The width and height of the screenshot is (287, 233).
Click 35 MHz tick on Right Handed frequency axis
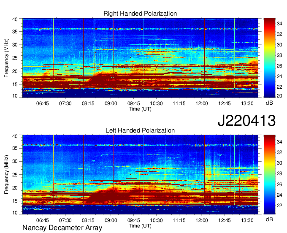click(15, 32)
